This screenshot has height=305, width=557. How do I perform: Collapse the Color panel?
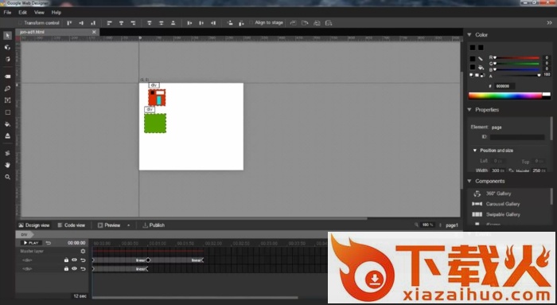(469, 35)
